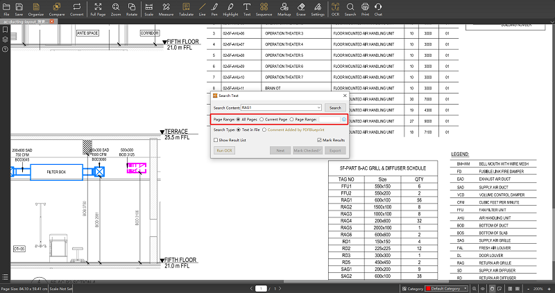Close the ac-ducting-layout tab
This screenshot has height=293, width=555.
point(52,21)
